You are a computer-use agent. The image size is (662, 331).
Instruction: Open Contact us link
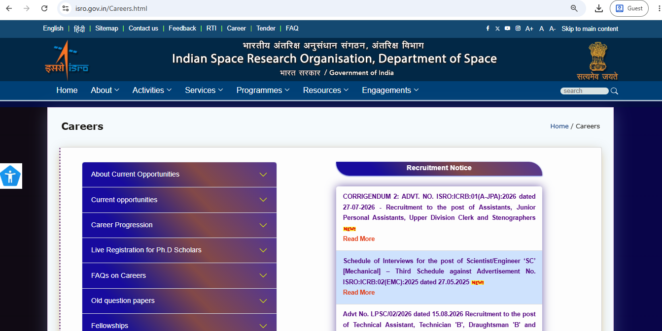tap(143, 29)
